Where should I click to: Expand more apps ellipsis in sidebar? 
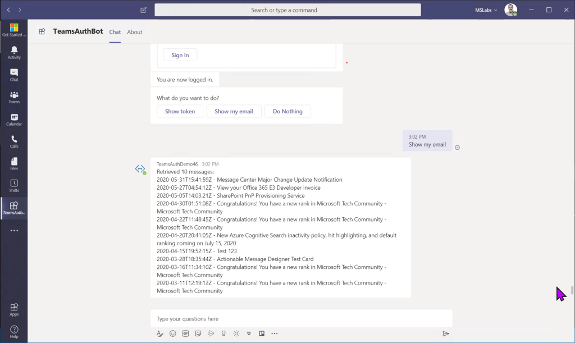pyautogui.click(x=14, y=231)
